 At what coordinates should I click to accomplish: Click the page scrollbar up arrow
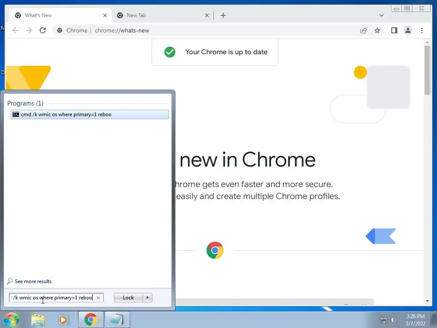[427, 42]
